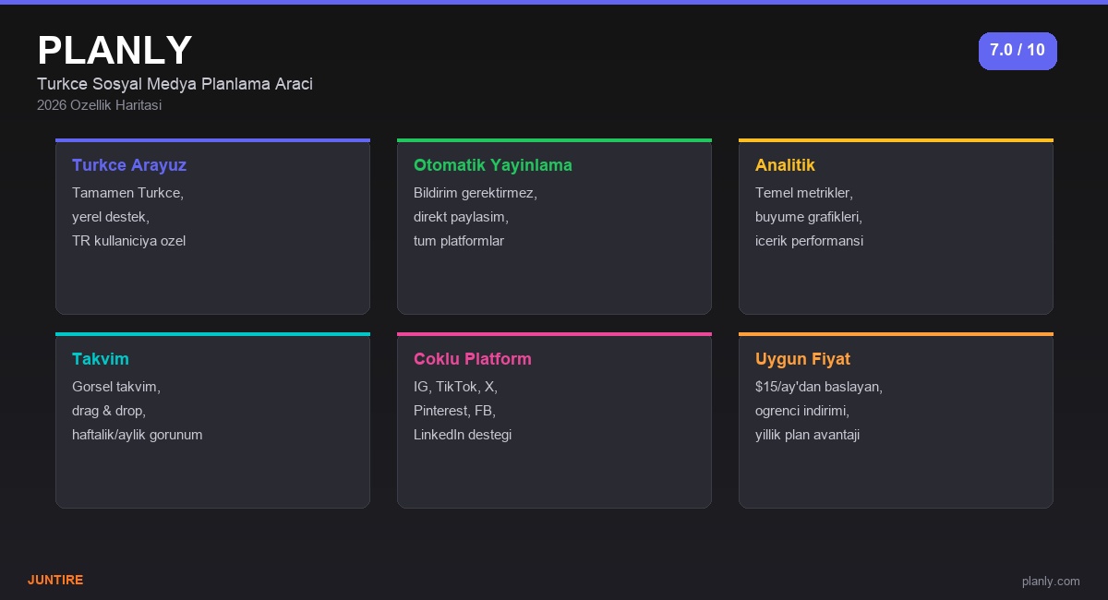1108x600 pixels.
Task: Click the line "yillik plan avantaji"
Action: tap(807, 435)
